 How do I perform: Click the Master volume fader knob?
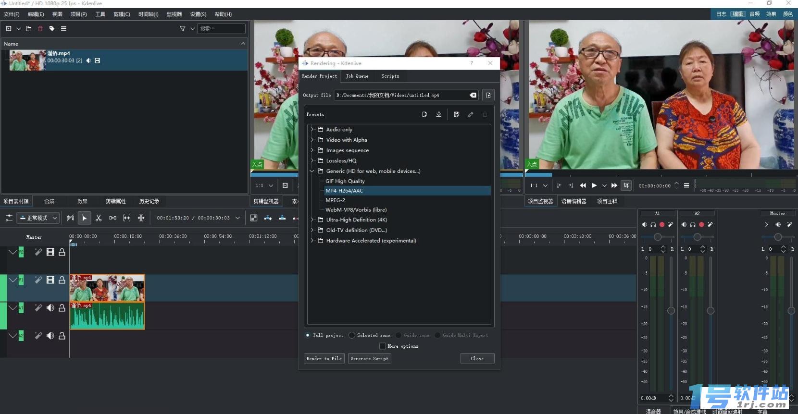[791, 311]
